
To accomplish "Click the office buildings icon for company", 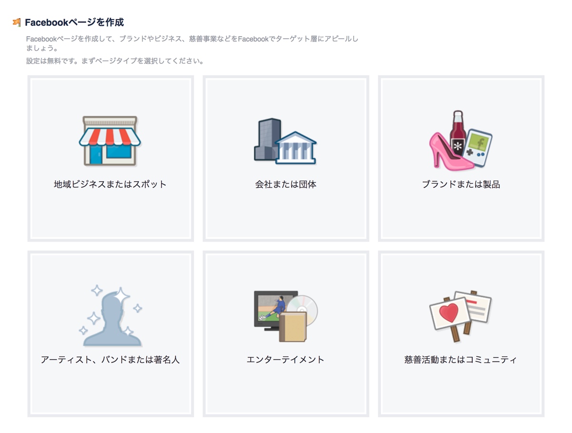I will coord(286,142).
